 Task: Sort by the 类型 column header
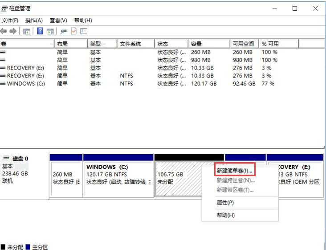pos(102,44)
